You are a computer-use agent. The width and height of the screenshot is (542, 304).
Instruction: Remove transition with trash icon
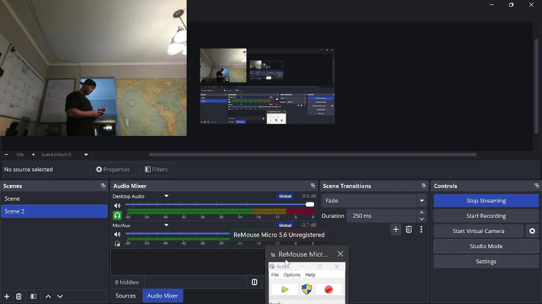click(409, 230)
